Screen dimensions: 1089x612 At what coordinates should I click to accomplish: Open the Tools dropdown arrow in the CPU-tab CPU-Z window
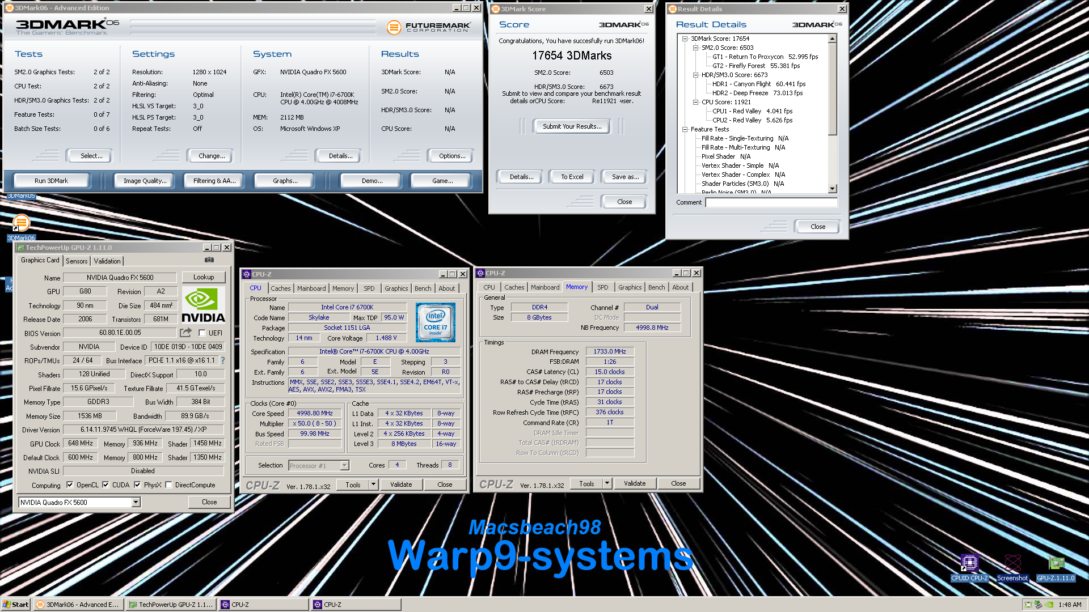tap(373, 484)
